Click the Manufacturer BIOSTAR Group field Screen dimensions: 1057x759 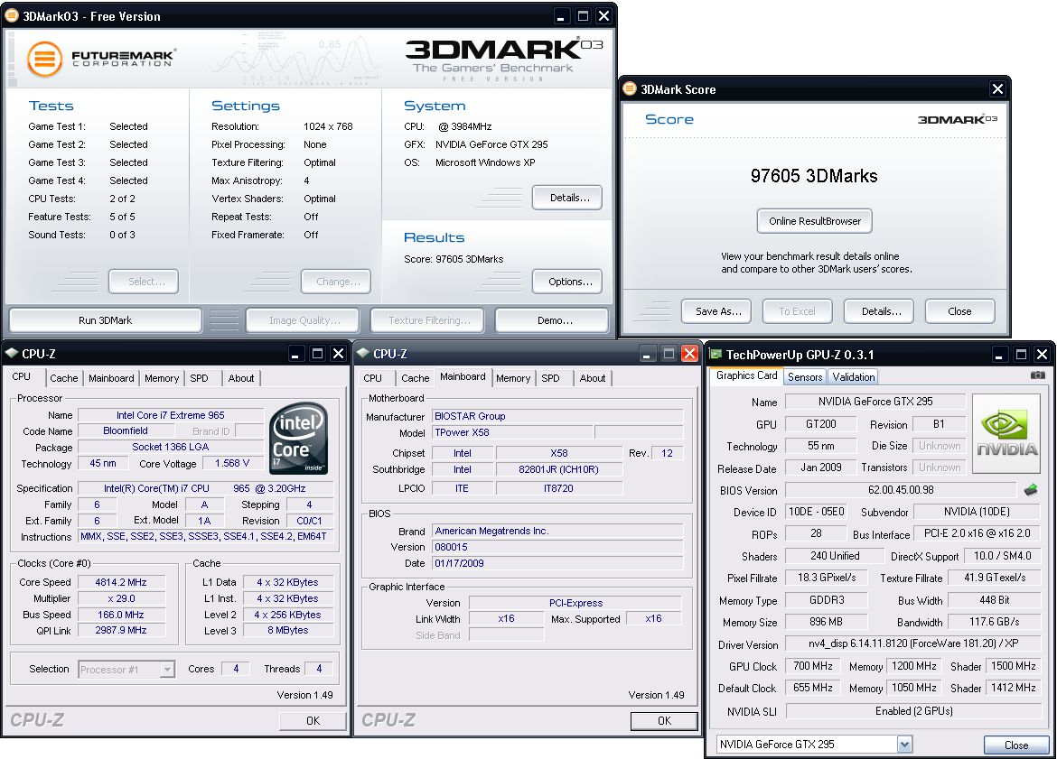(x=557, y=416)
